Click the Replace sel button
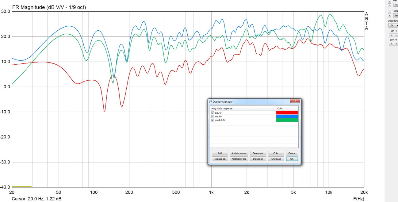 pos(220,159)
